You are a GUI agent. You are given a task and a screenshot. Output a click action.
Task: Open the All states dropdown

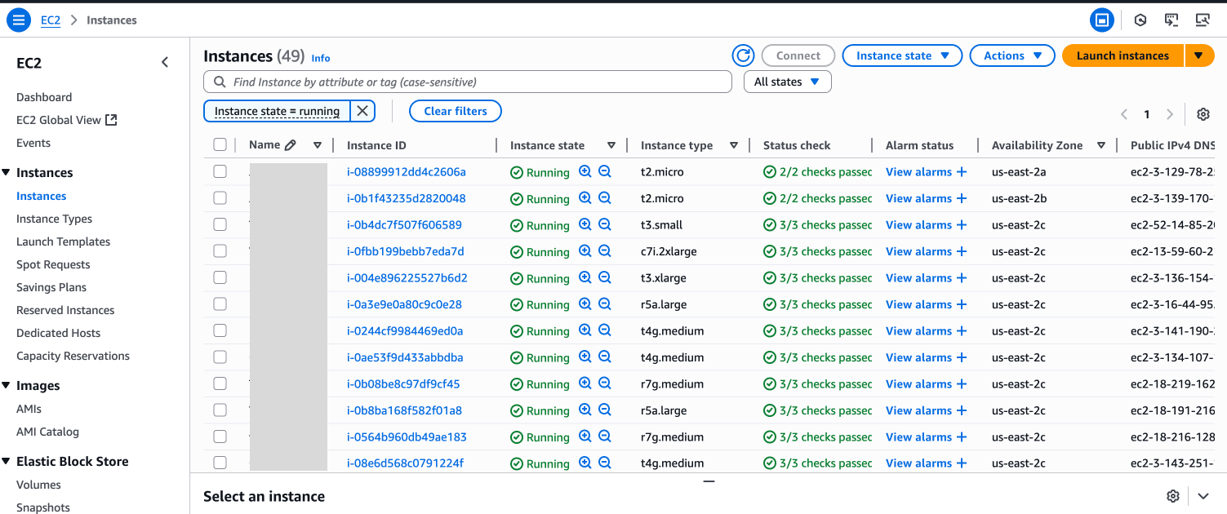(786, 82)
